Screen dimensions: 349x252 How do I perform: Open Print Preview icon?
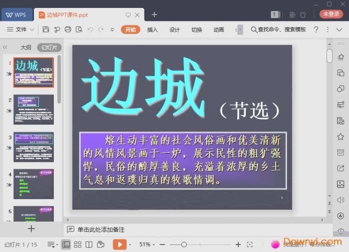tap(79, 29)
